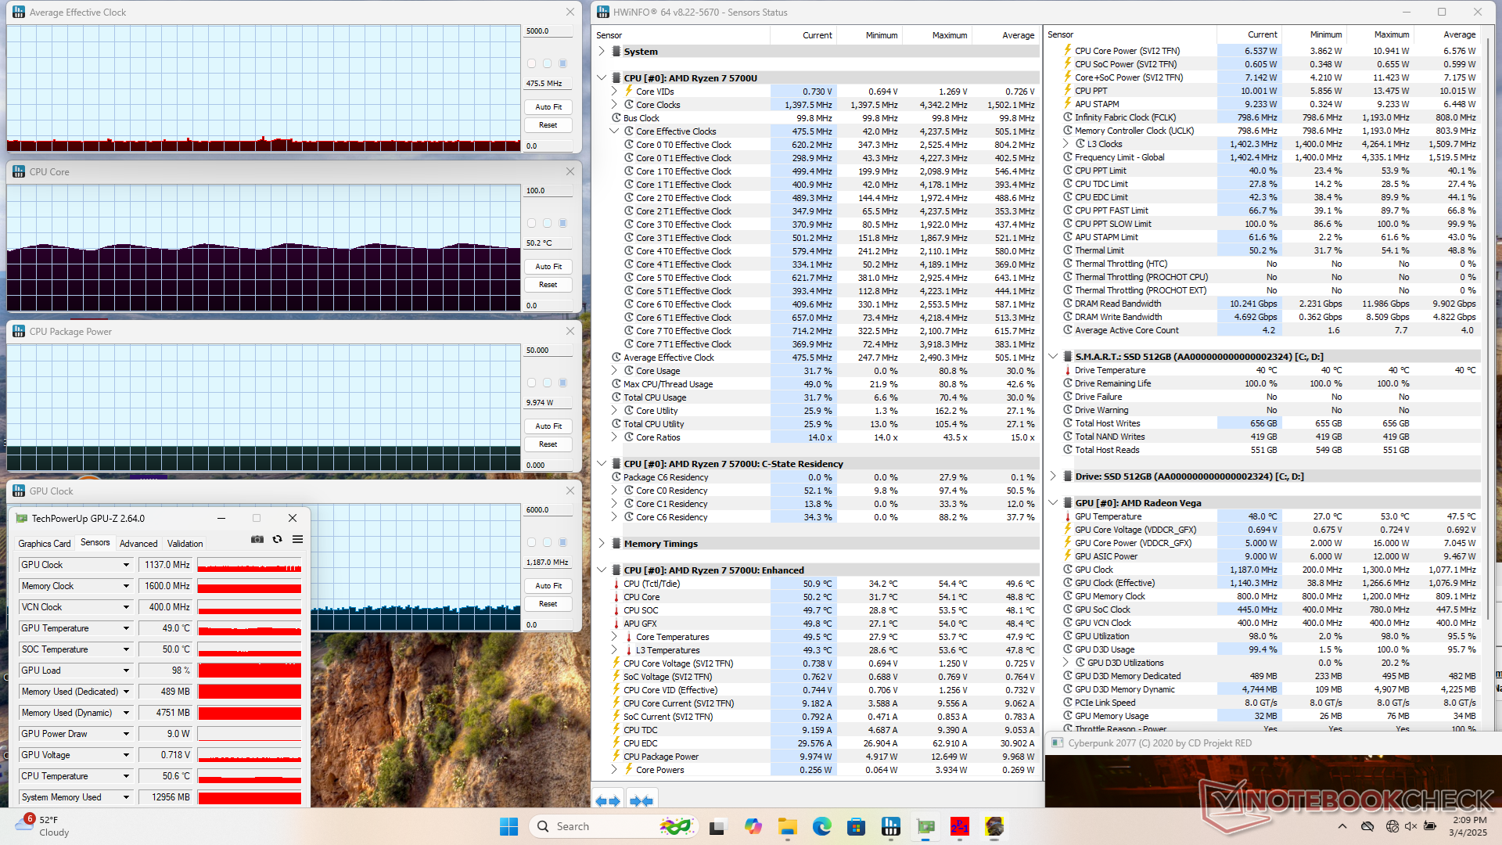Click the GPU-Z title bar app icon
This screenshot has width=1502, height=845.
tap(21, 518)
